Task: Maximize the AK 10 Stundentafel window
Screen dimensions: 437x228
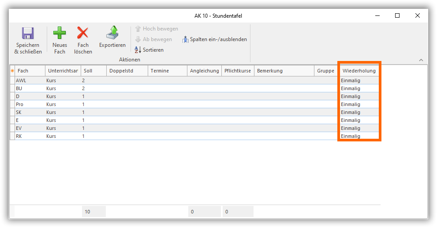Action: click(397, 15)
